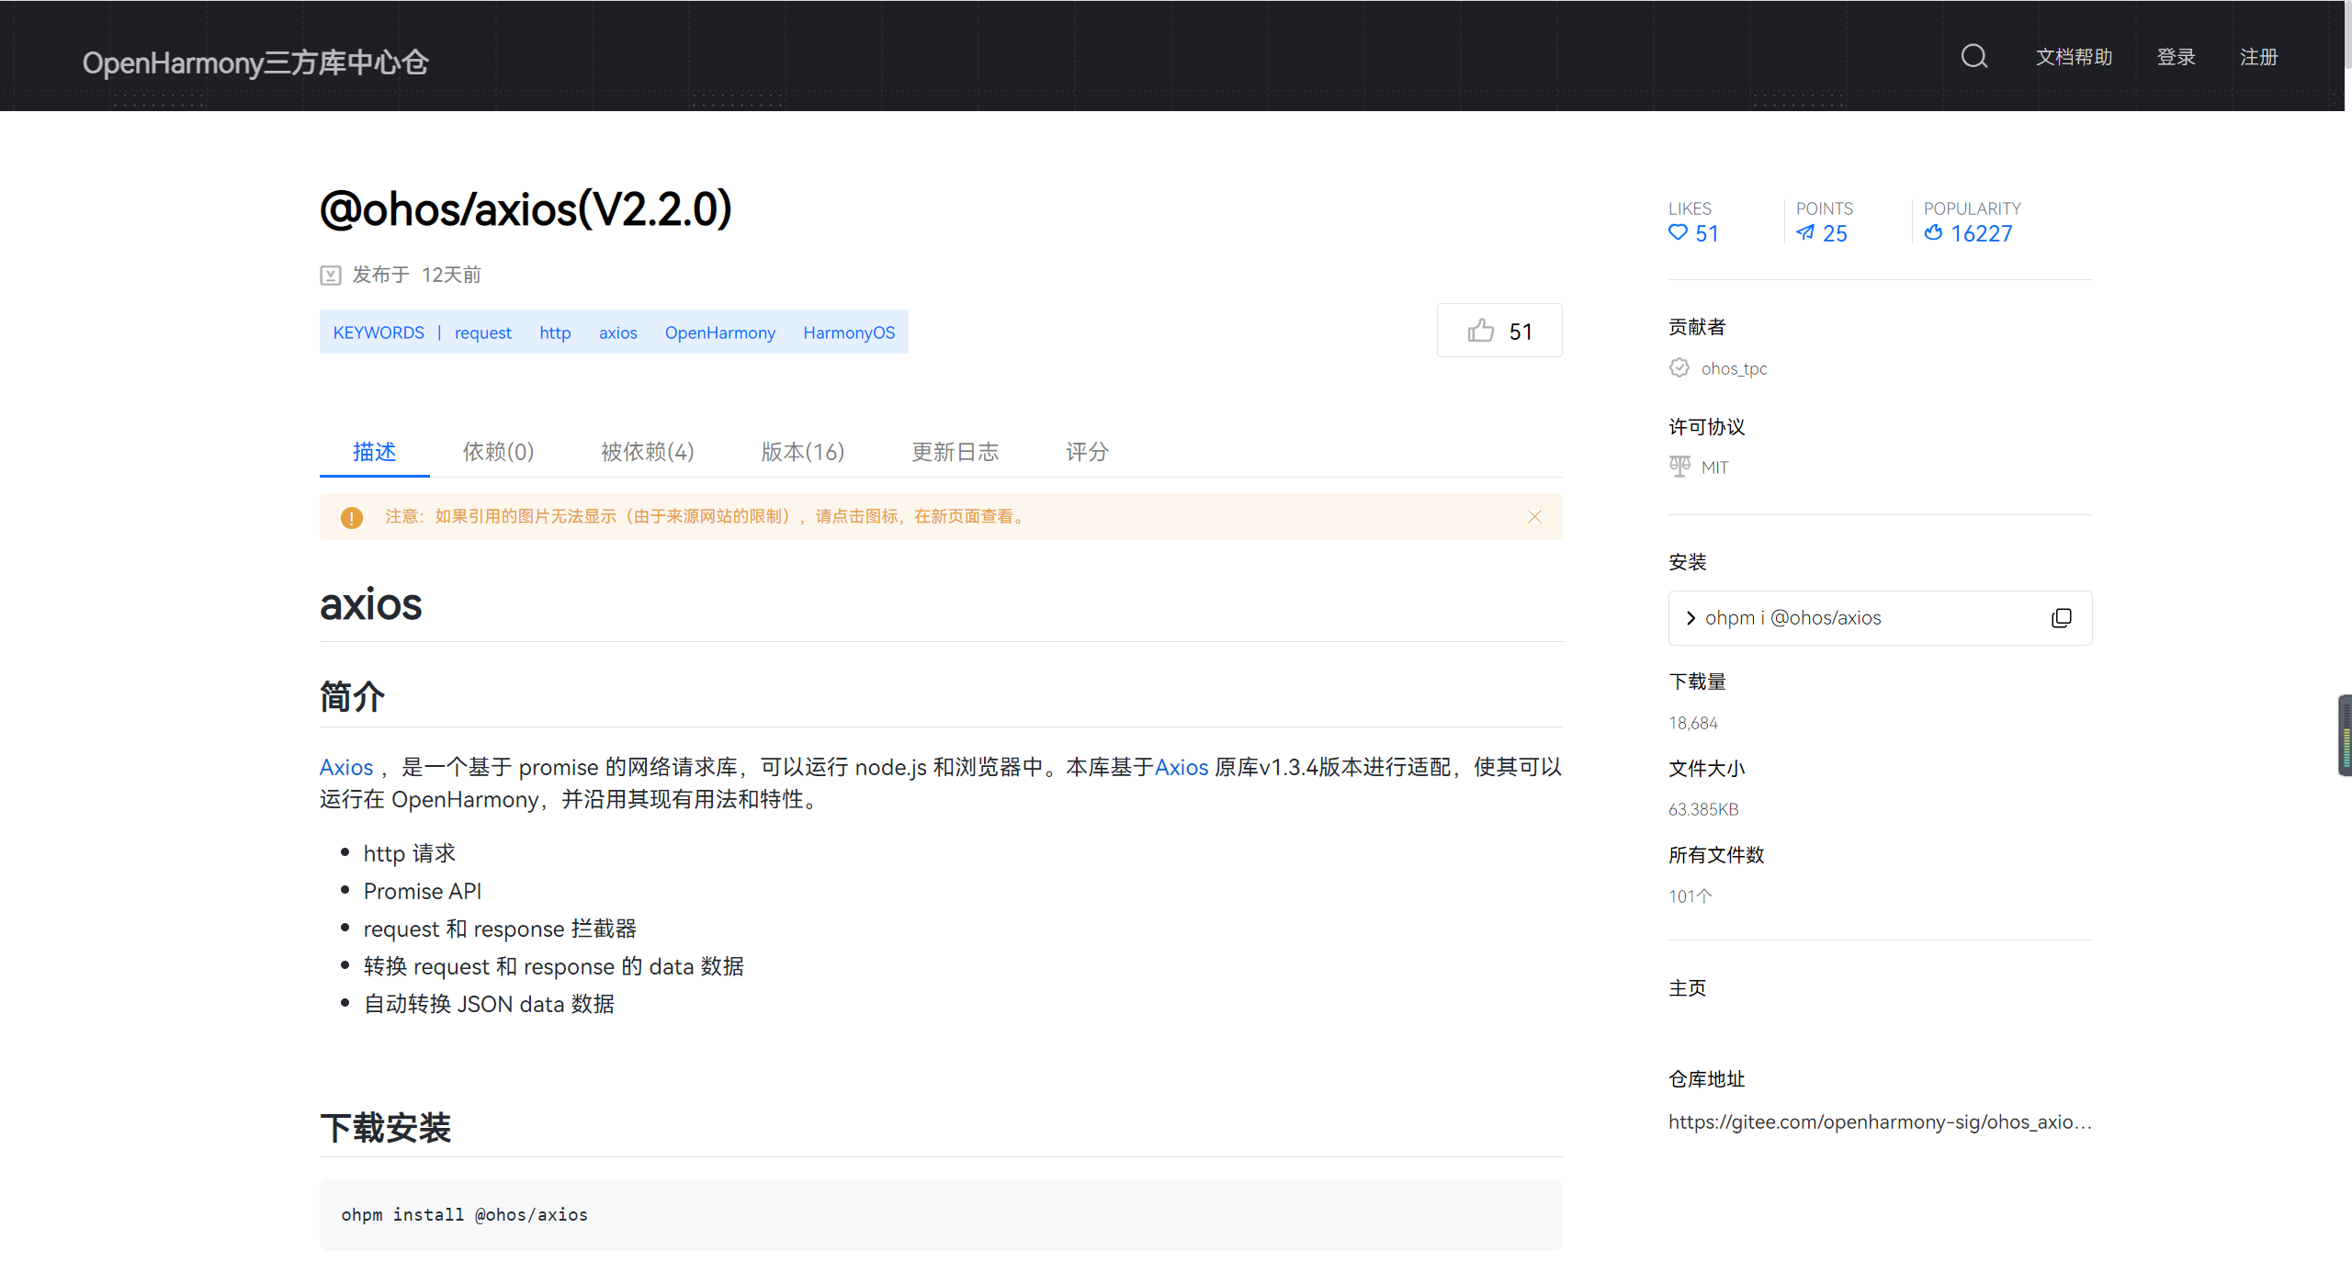The width and height of the screenshot is (2352, 1273).
Task: Click the OpenHarmony keyword tag
Action: 719,332
